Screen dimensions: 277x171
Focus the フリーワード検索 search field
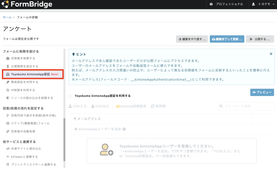coord(247,106)
